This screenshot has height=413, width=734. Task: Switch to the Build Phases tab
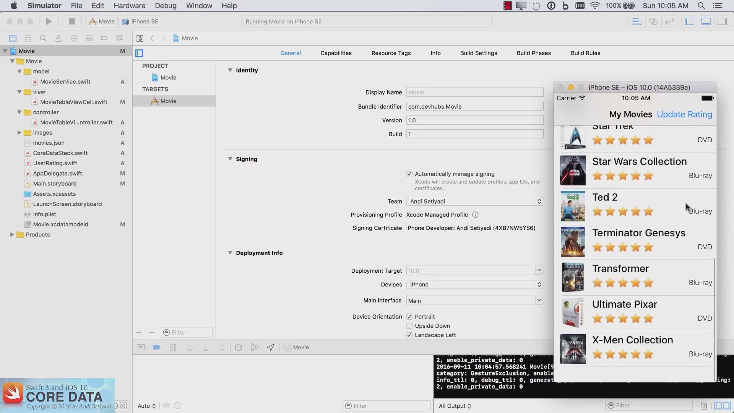[534, 53]
